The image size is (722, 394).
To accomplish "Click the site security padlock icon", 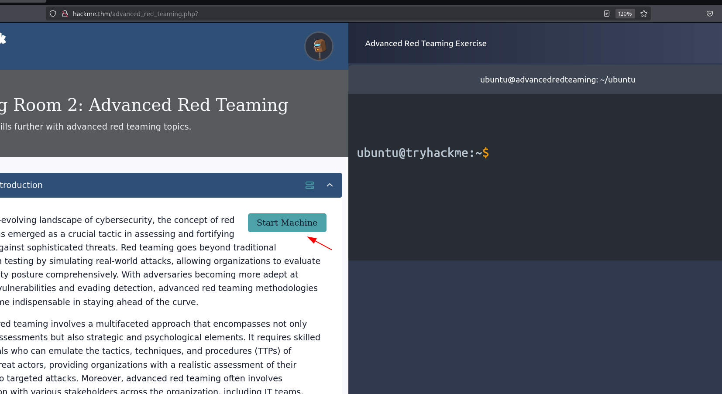I will coord(65,14).
